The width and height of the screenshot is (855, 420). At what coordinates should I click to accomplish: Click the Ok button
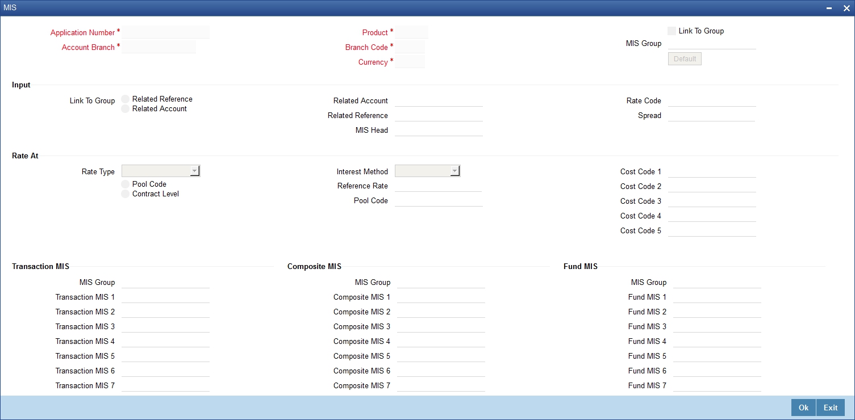click(803, 408)
